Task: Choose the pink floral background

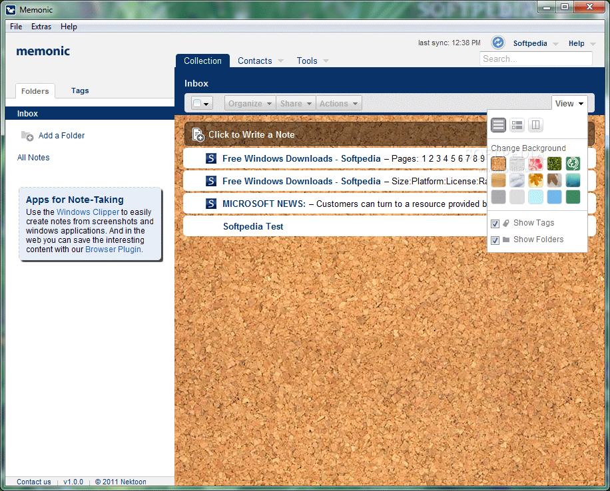Action: [x=535, y=164]
